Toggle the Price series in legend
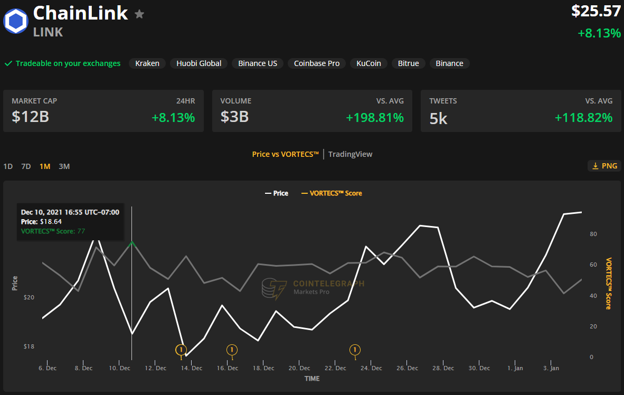 coord(276,193)
